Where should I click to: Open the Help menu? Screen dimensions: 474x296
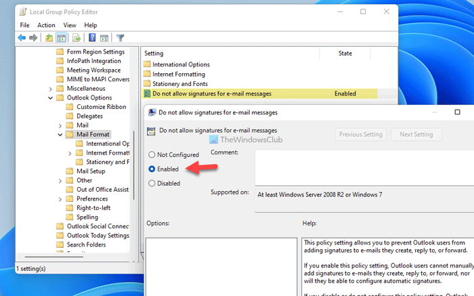tap(90, 25)
